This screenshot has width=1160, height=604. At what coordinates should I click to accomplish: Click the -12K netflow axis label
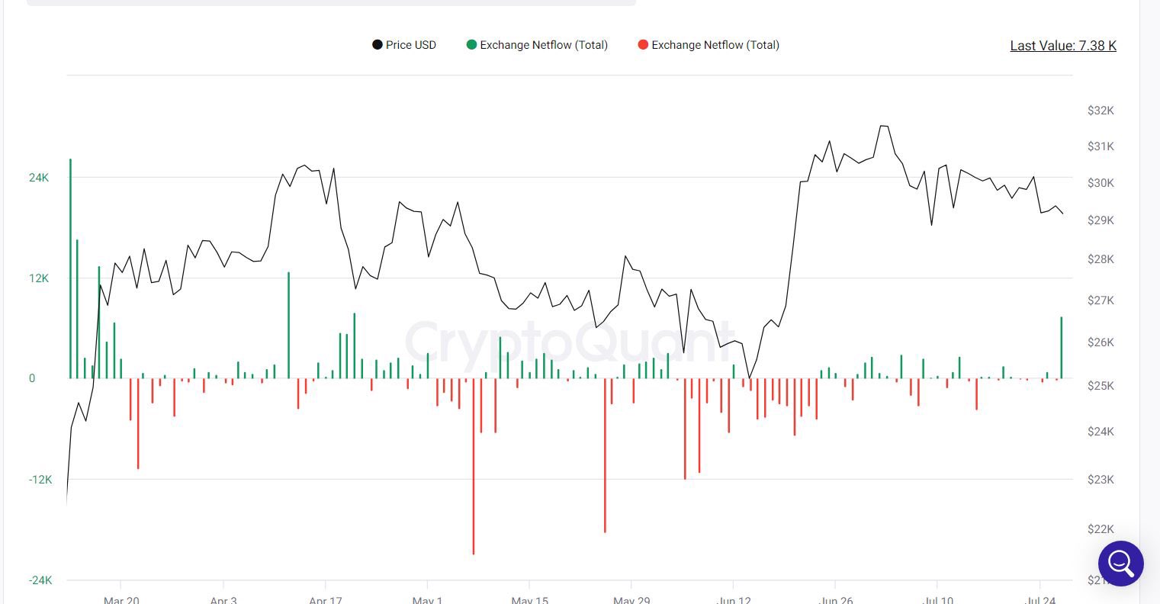click(40, 480)
